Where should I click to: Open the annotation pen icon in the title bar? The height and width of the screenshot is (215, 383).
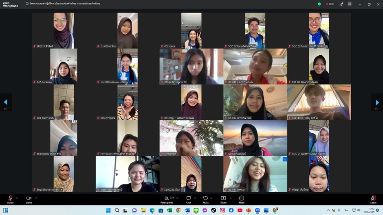point(342,4)
